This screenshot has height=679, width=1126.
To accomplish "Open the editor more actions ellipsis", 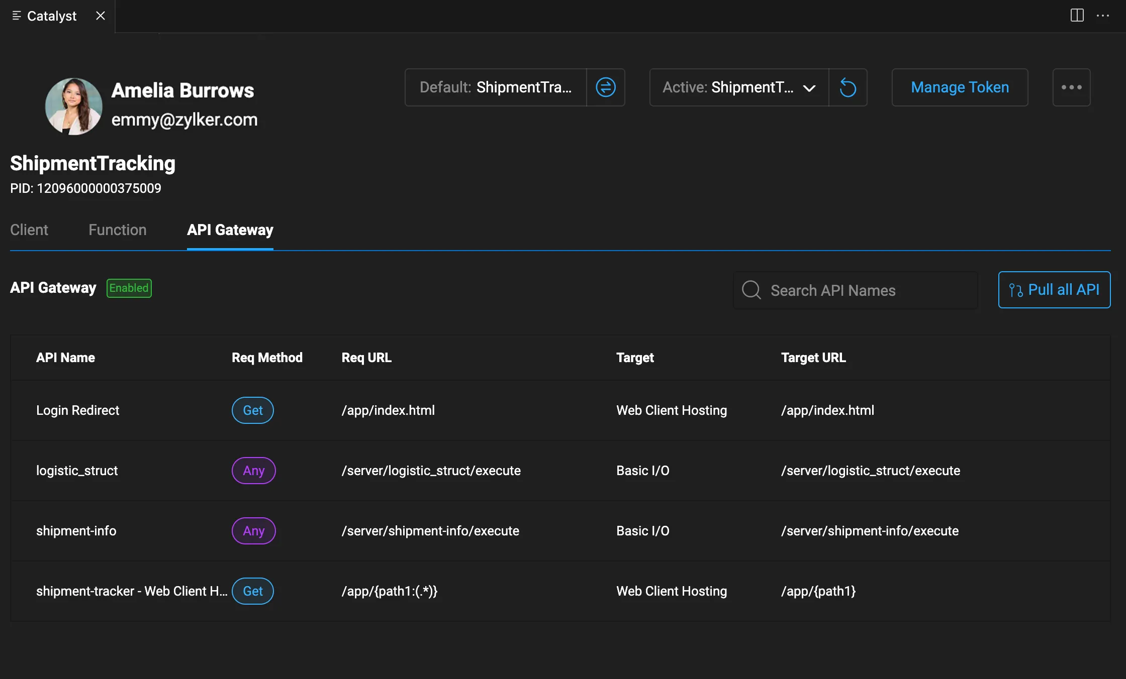I will [x=1103, y=16].
